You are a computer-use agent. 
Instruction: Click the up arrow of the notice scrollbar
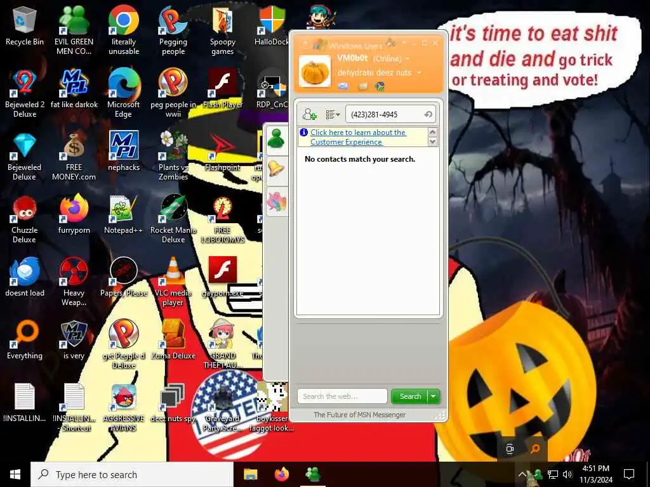tap(432, 132)
